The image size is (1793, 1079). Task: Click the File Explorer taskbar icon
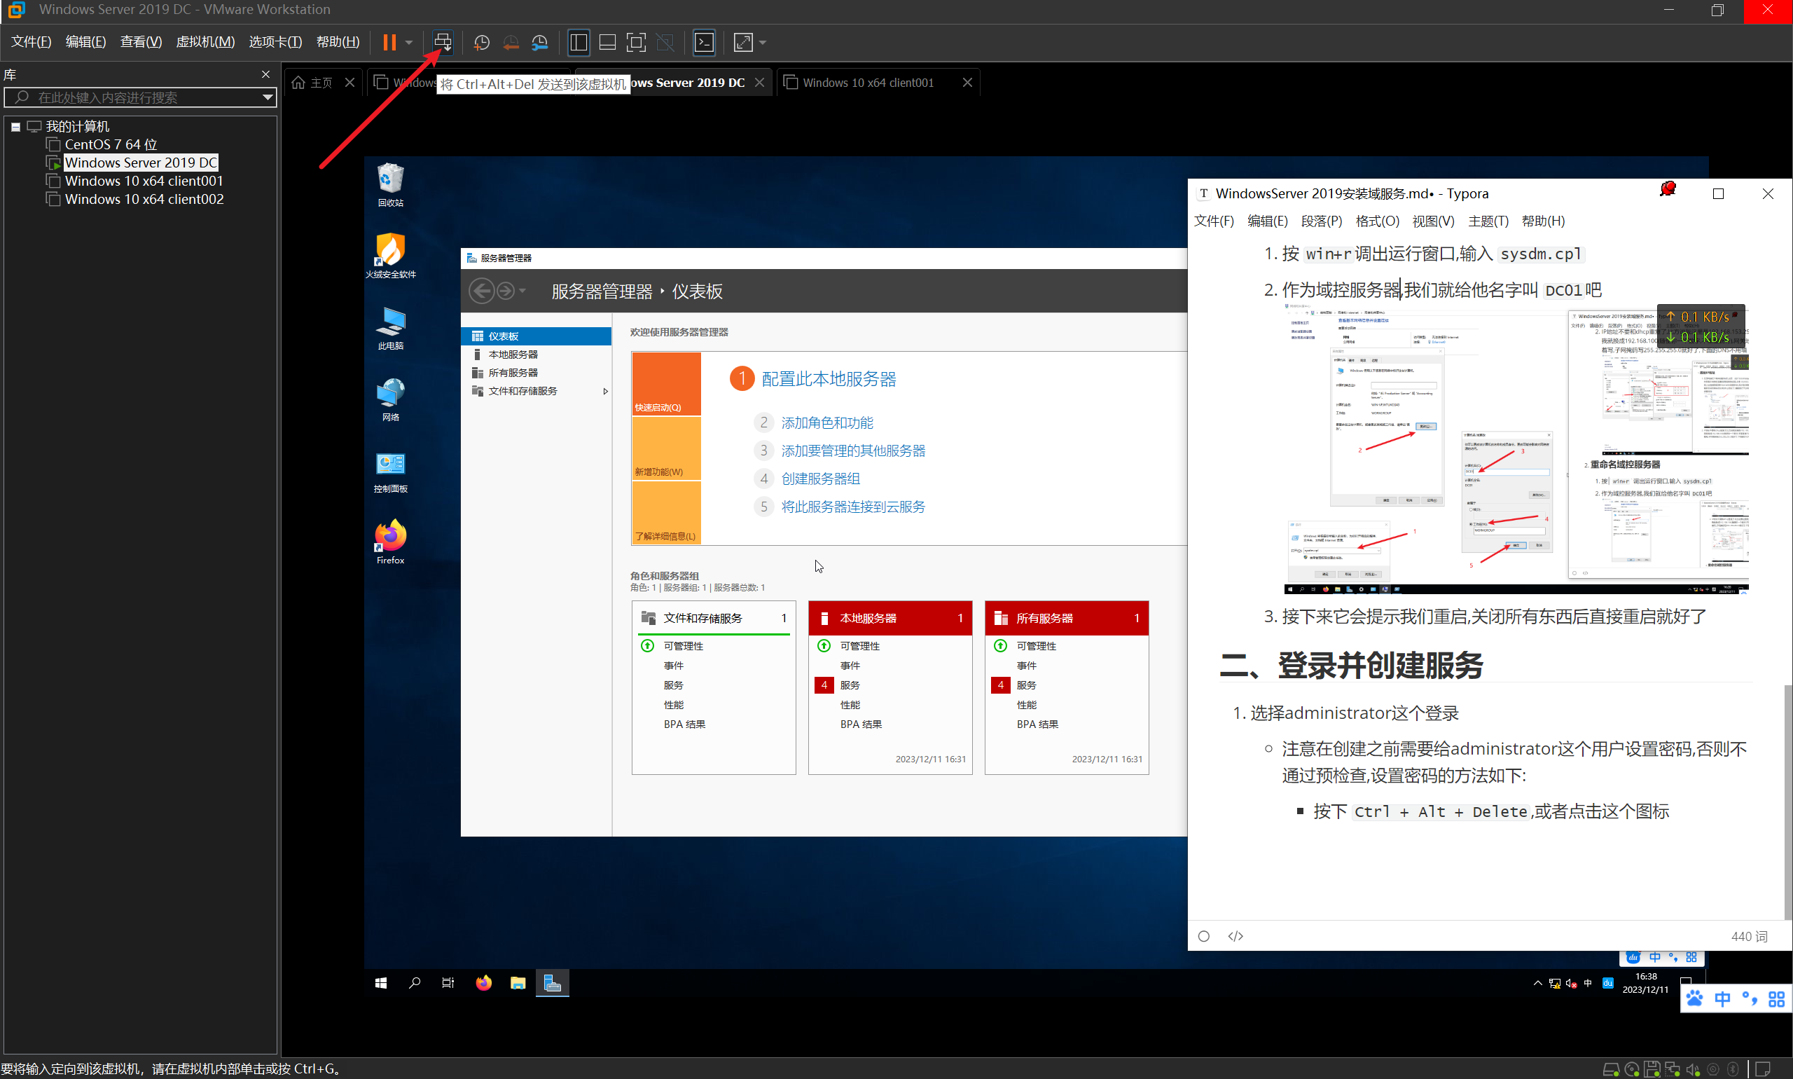(518, 983)
